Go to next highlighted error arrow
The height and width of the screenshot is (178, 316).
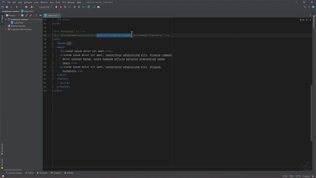coord(310,20)
